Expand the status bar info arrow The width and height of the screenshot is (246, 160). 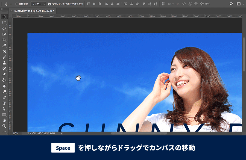(x=61, y=134)
